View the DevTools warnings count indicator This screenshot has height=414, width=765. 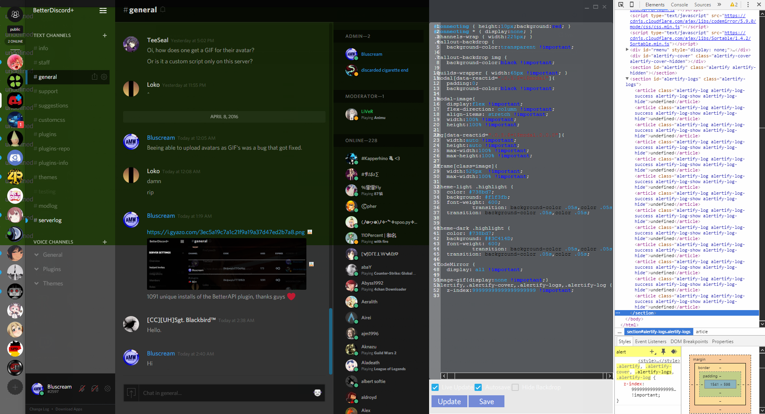[x=734, y=5]
